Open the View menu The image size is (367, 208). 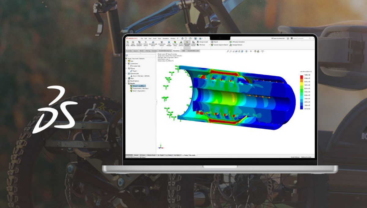[x=150, y=39]
